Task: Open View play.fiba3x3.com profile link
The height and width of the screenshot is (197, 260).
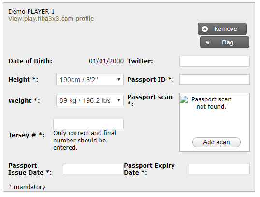Action: (51, 19)
